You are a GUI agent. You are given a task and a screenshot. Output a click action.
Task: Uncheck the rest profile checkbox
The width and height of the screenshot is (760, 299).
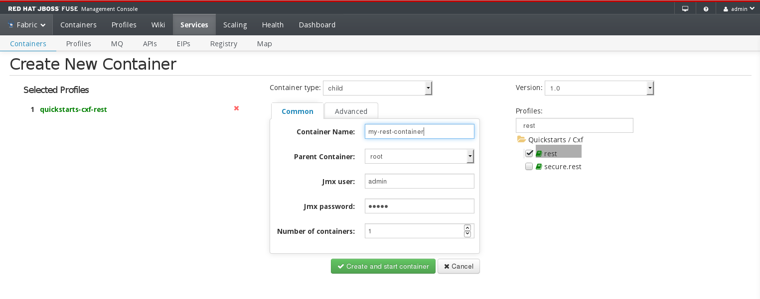click(529, 153)
